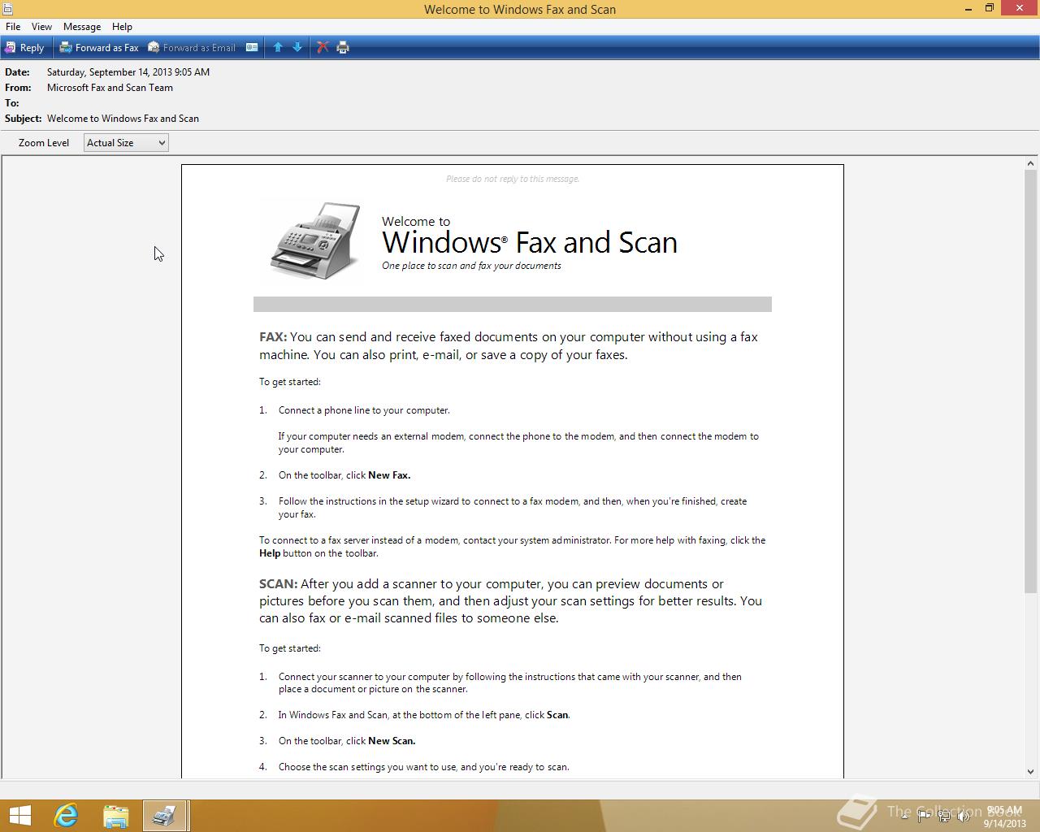Click the Reply toolbar button
The height and width of the screenshot is (832, 1040).
(24, 48)
